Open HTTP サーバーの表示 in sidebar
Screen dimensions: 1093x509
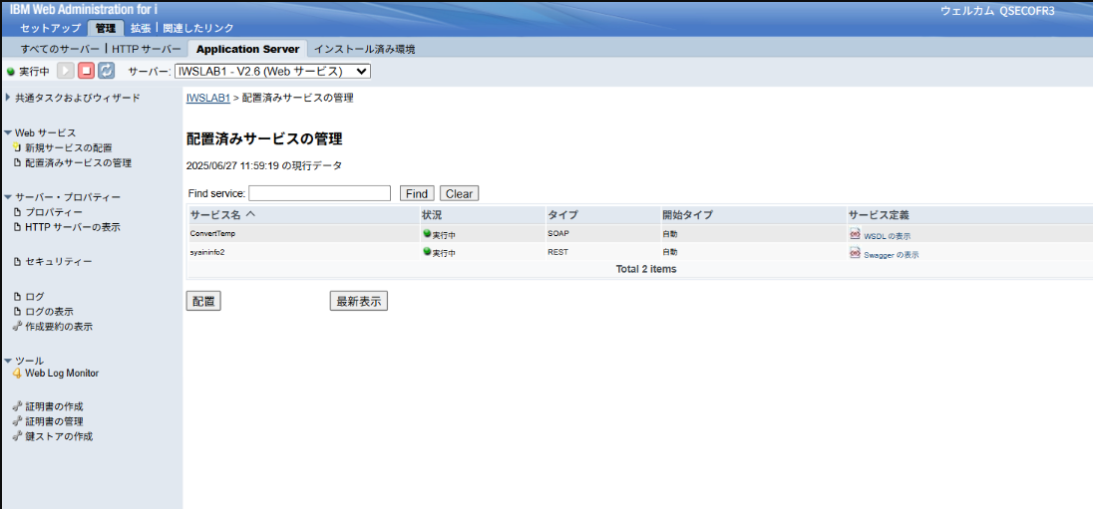pos(73,227)
